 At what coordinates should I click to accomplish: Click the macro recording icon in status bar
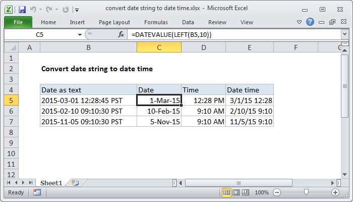pyautogui.click(x=37, y=192)
